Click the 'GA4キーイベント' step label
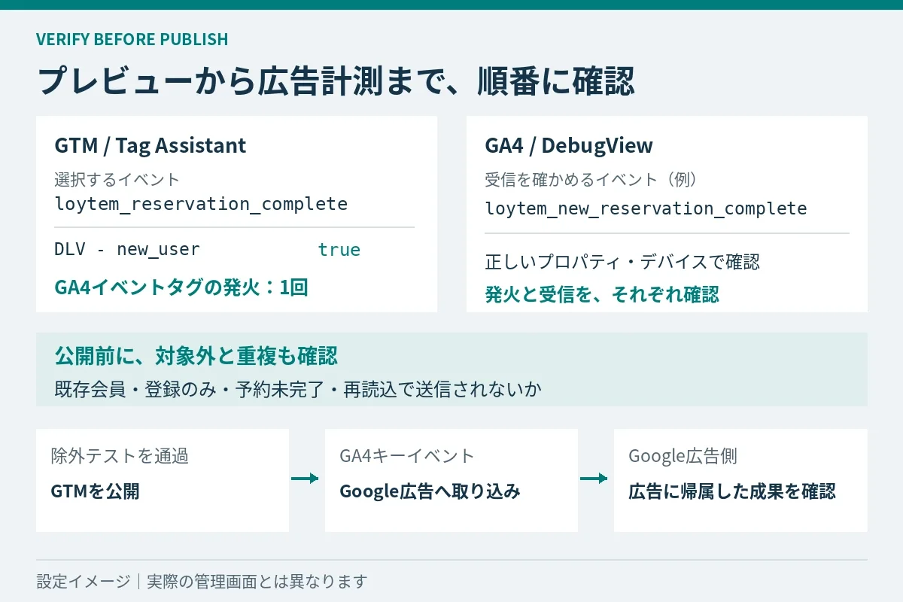903x602 pixels. pyautogui.click(x=407, y=456)
